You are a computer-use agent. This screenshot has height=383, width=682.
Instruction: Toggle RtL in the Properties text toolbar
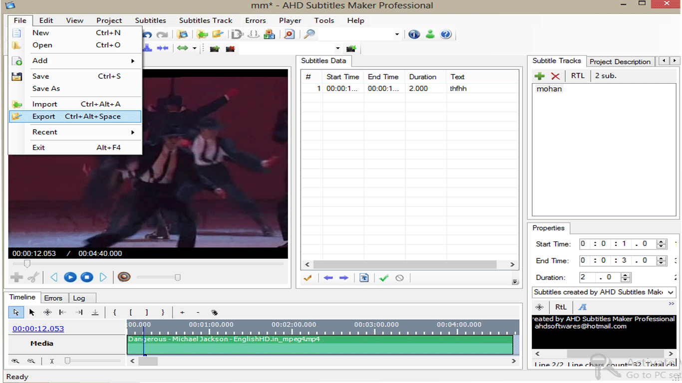tap(561, 307)
